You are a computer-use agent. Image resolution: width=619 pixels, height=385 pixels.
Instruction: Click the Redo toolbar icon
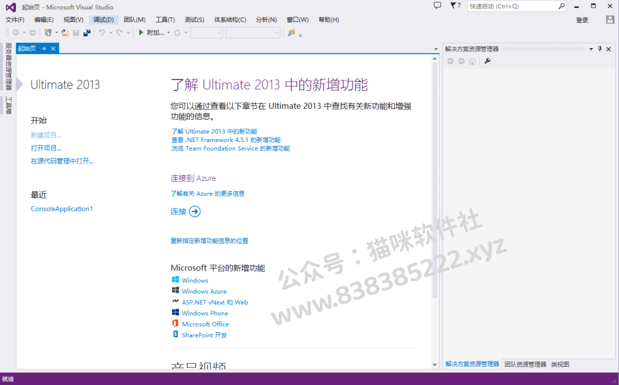(x=119, y=33)
